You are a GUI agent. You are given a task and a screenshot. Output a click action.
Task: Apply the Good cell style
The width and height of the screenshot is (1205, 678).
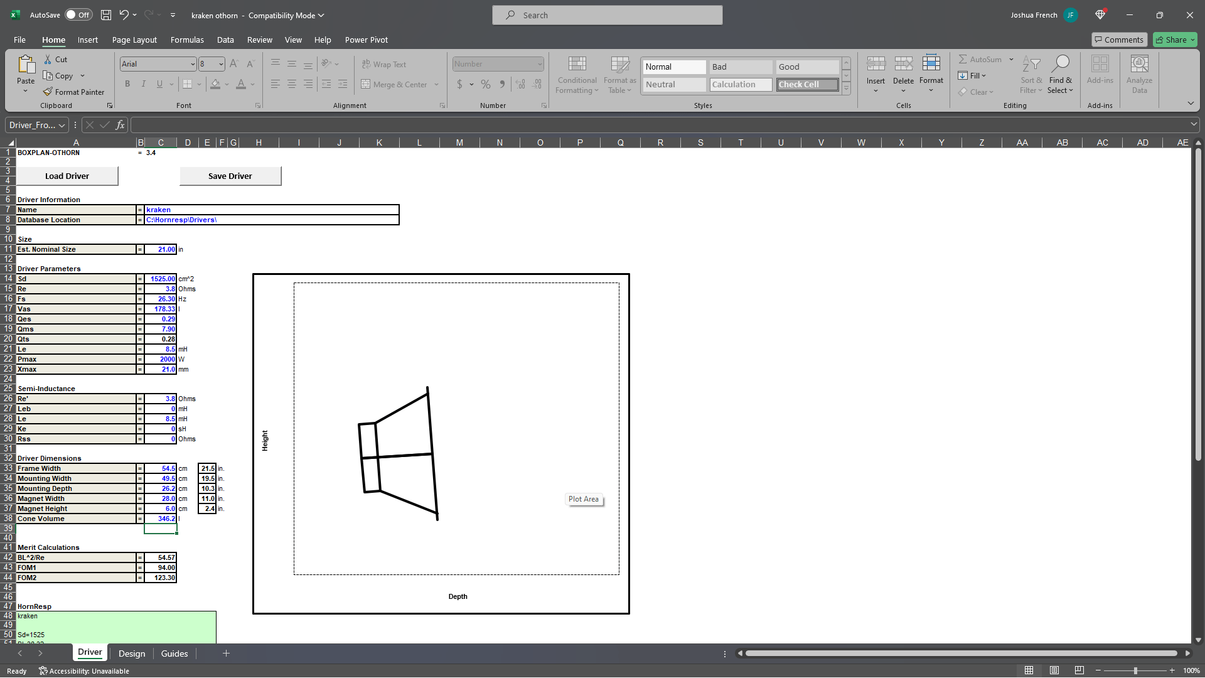coord(807,67)
